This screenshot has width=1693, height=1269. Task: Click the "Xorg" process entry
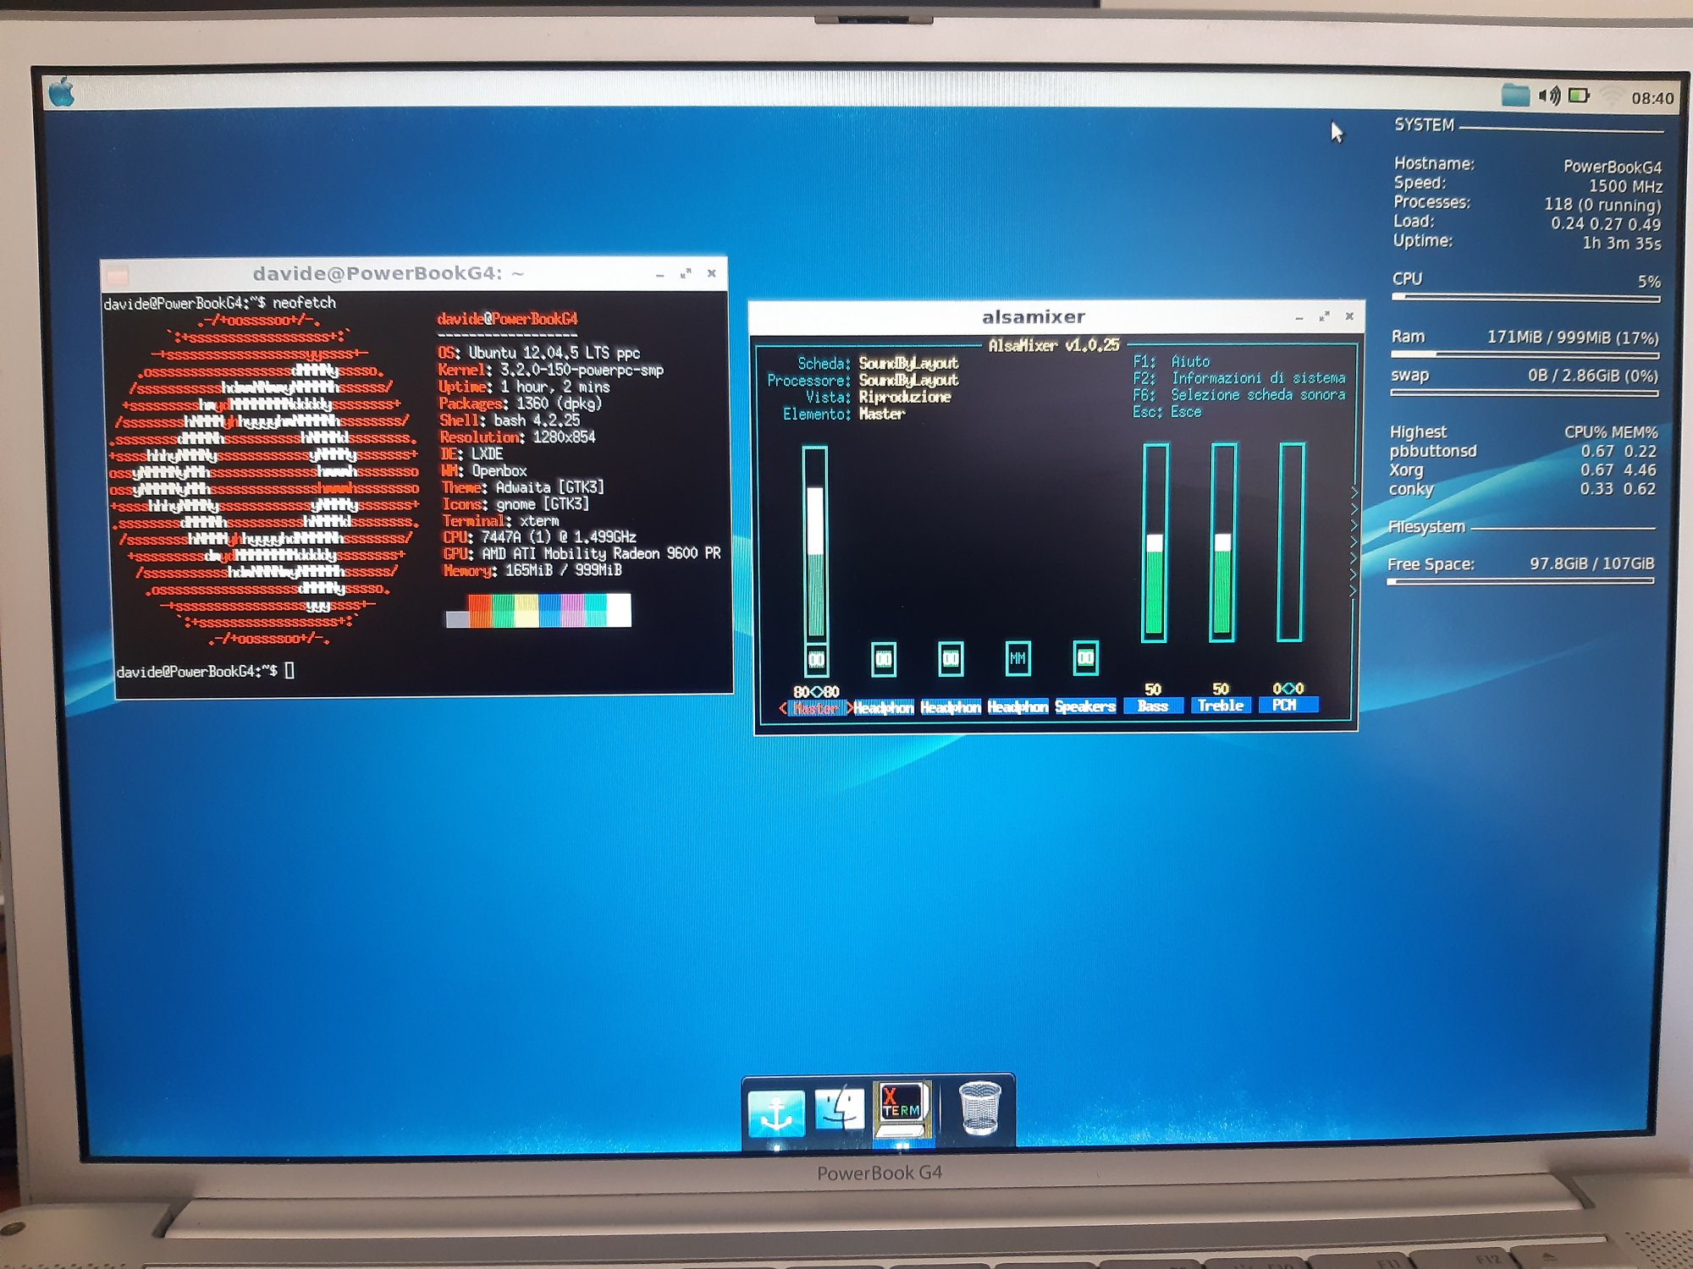click(x=1406, y=470)
